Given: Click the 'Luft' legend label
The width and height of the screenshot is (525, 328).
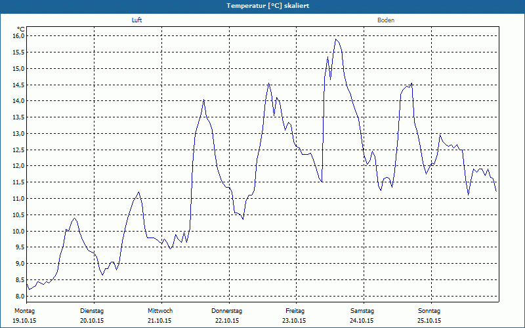Looking at the screenshot, I should pos(136,20).
